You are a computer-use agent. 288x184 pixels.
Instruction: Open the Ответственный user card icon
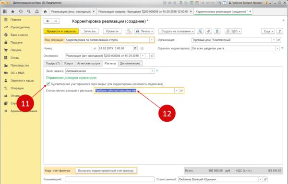[x=265, y=179]
